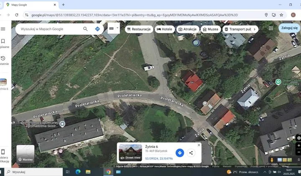
Task: Open Saved places in sidebar
Action: tap(3, 44)
